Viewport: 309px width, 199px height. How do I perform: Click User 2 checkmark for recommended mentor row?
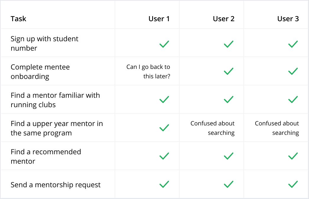tap(229, 156)
